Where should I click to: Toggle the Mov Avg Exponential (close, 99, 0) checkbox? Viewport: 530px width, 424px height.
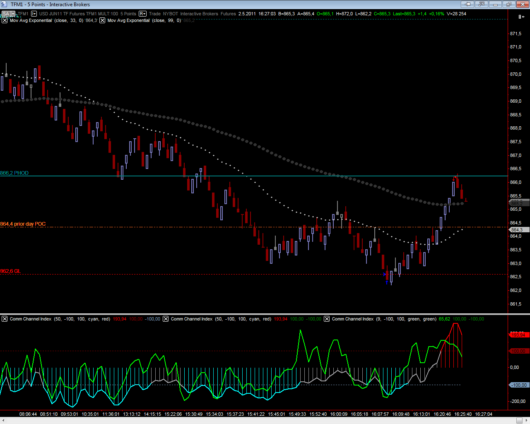pos(102,20)
